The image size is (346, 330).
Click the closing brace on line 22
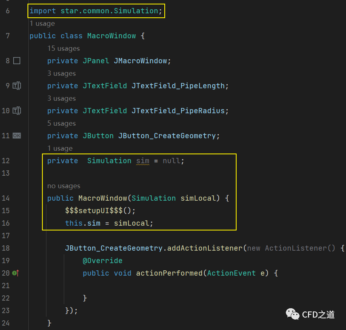(85, 298)
